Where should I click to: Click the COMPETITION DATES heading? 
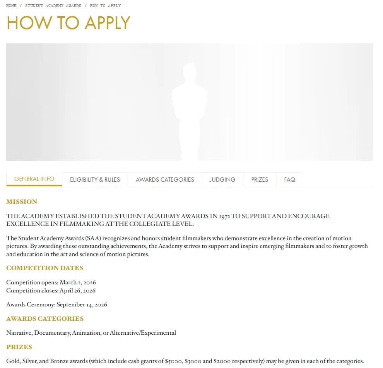45,268
